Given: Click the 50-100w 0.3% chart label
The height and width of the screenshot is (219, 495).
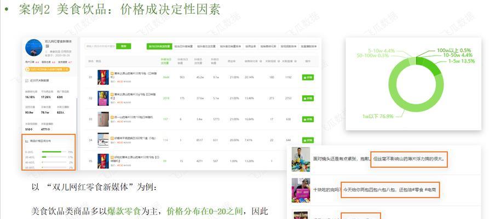Looking at the screenshot, I should tap(373, 55).
